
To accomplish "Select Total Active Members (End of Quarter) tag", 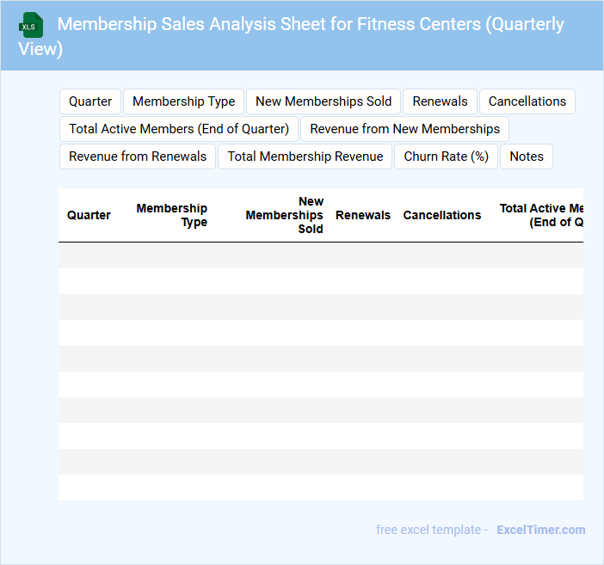I will coord(179,129).
